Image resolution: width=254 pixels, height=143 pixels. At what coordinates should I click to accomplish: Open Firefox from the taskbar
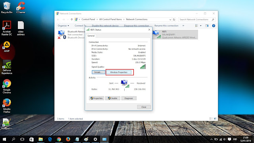(x=68, y=139)
